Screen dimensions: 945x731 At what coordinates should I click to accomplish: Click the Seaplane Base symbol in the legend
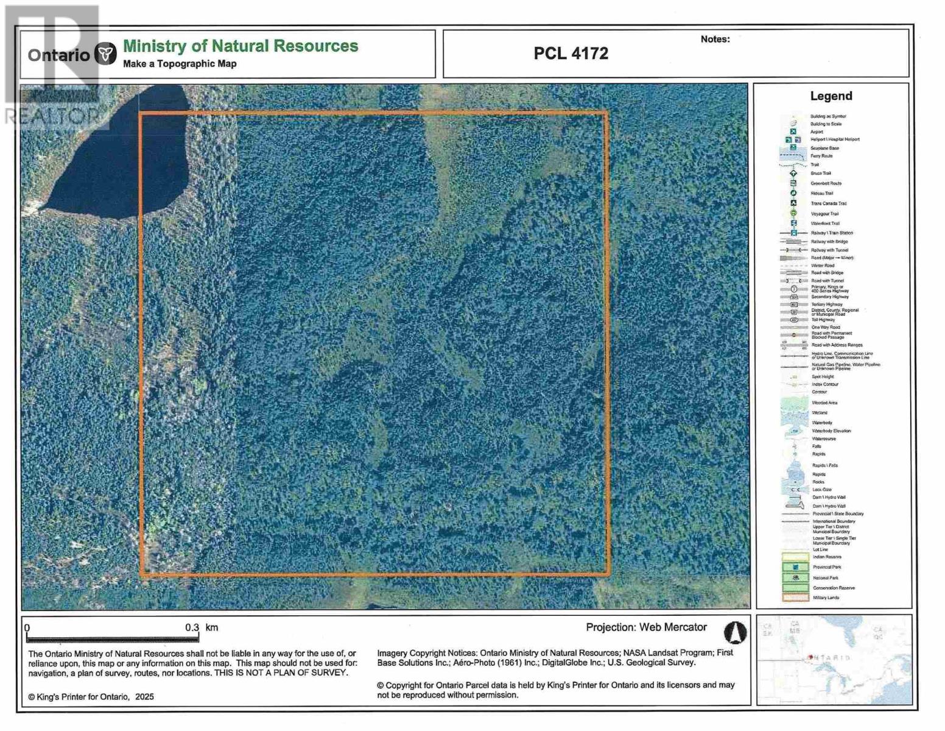(x=793, y=147)
